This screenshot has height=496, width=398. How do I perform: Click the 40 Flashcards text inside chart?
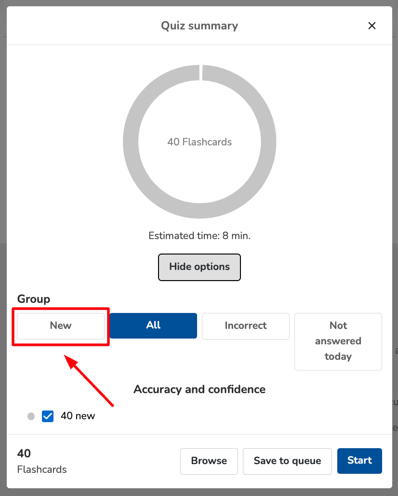[x=199, y=142]
